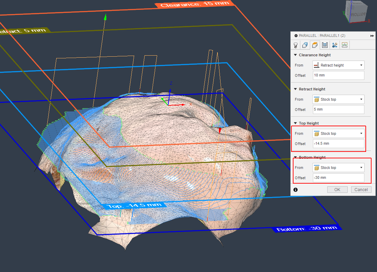Click the highlighted Heights tab icon
Viewport: 377px width, 272px height.
point(314,45)
